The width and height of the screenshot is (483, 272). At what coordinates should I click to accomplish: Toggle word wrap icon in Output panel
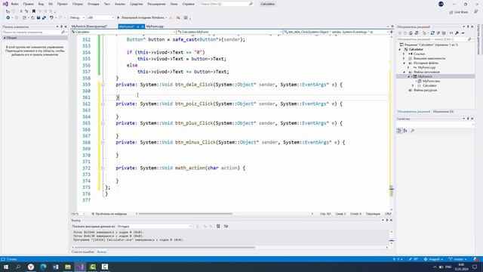click(226, 227)
